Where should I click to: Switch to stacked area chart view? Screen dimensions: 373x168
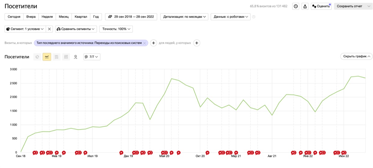point(57,57)
